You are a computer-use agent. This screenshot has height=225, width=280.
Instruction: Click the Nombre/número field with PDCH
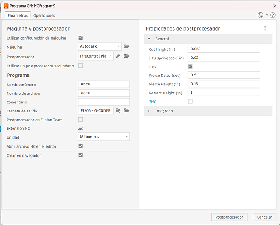pos(104,84)
